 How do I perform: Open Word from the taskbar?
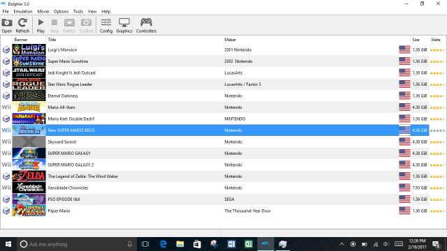(231, 244)
